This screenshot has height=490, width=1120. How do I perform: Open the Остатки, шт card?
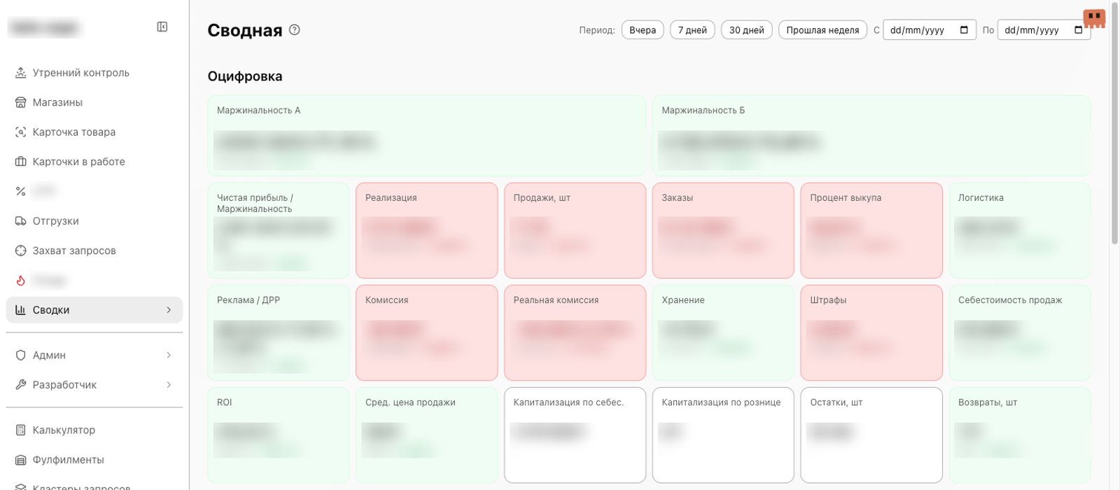tap(871, 435)
